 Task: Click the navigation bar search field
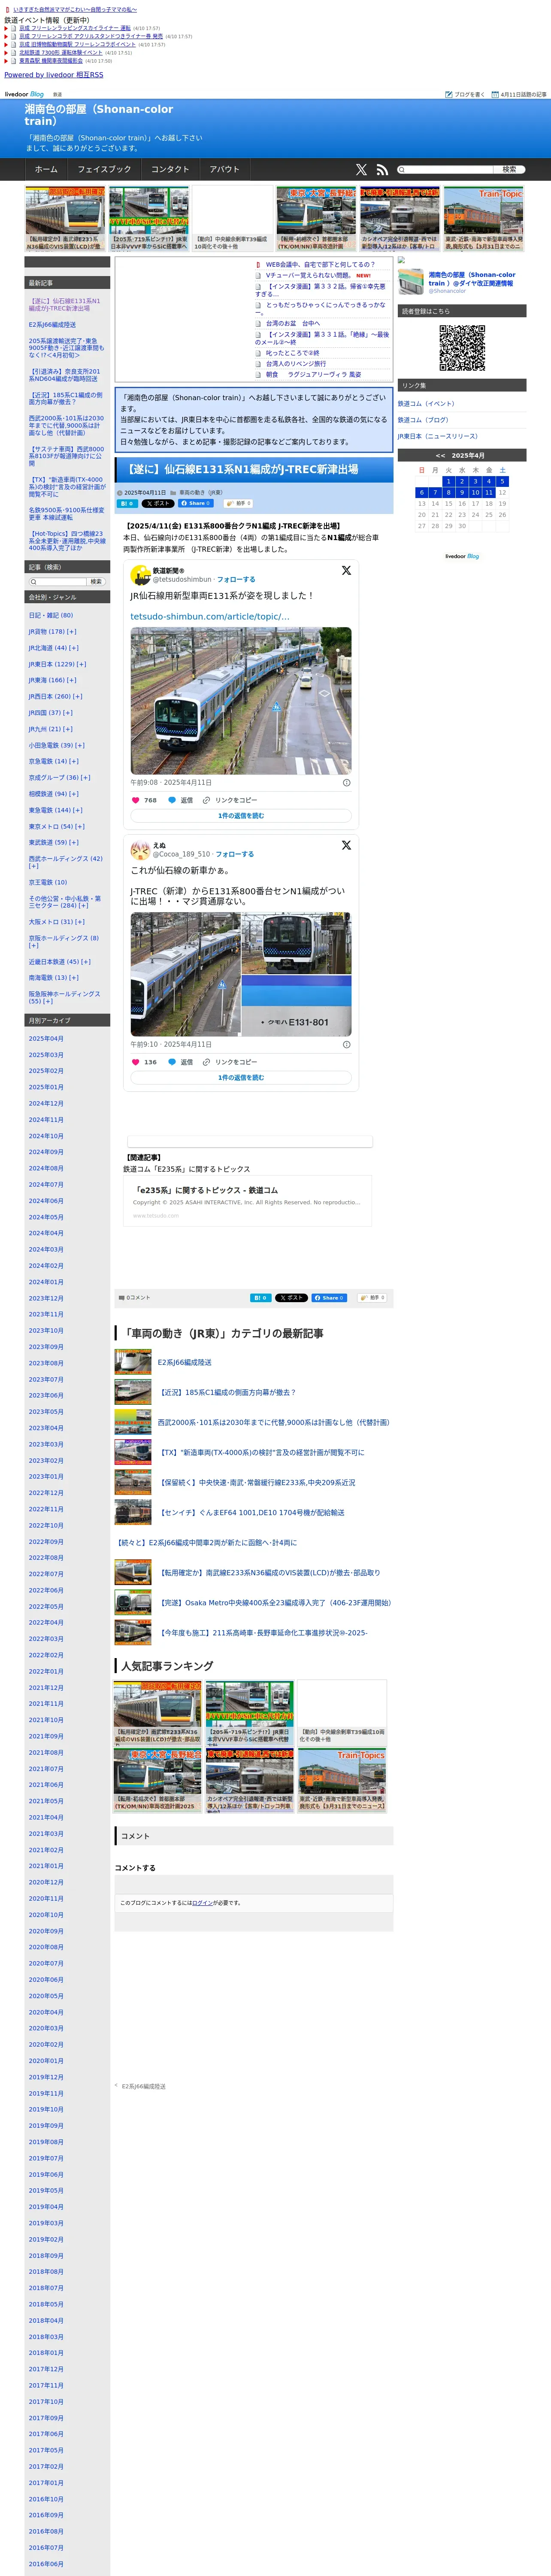click(x=446, y=170)
